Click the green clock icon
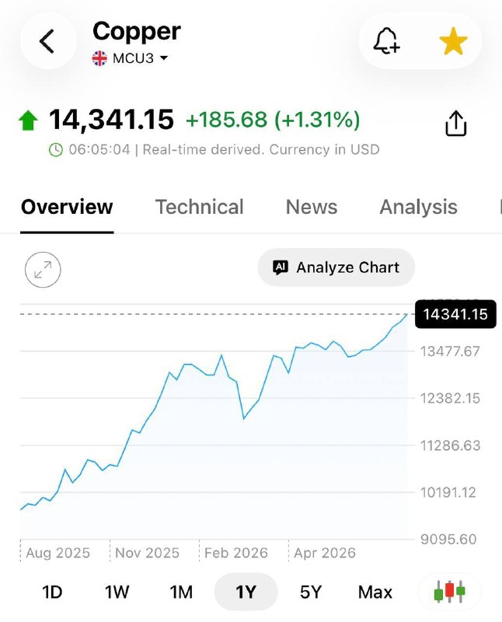The image size is (502, 622). click(x=56, y=150)
